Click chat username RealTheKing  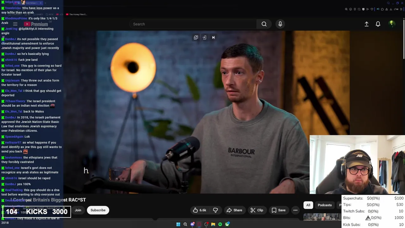pos(14,190)
